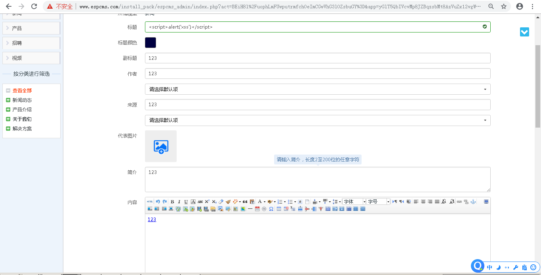Click the underline icon in the editor

coord(185,201)
